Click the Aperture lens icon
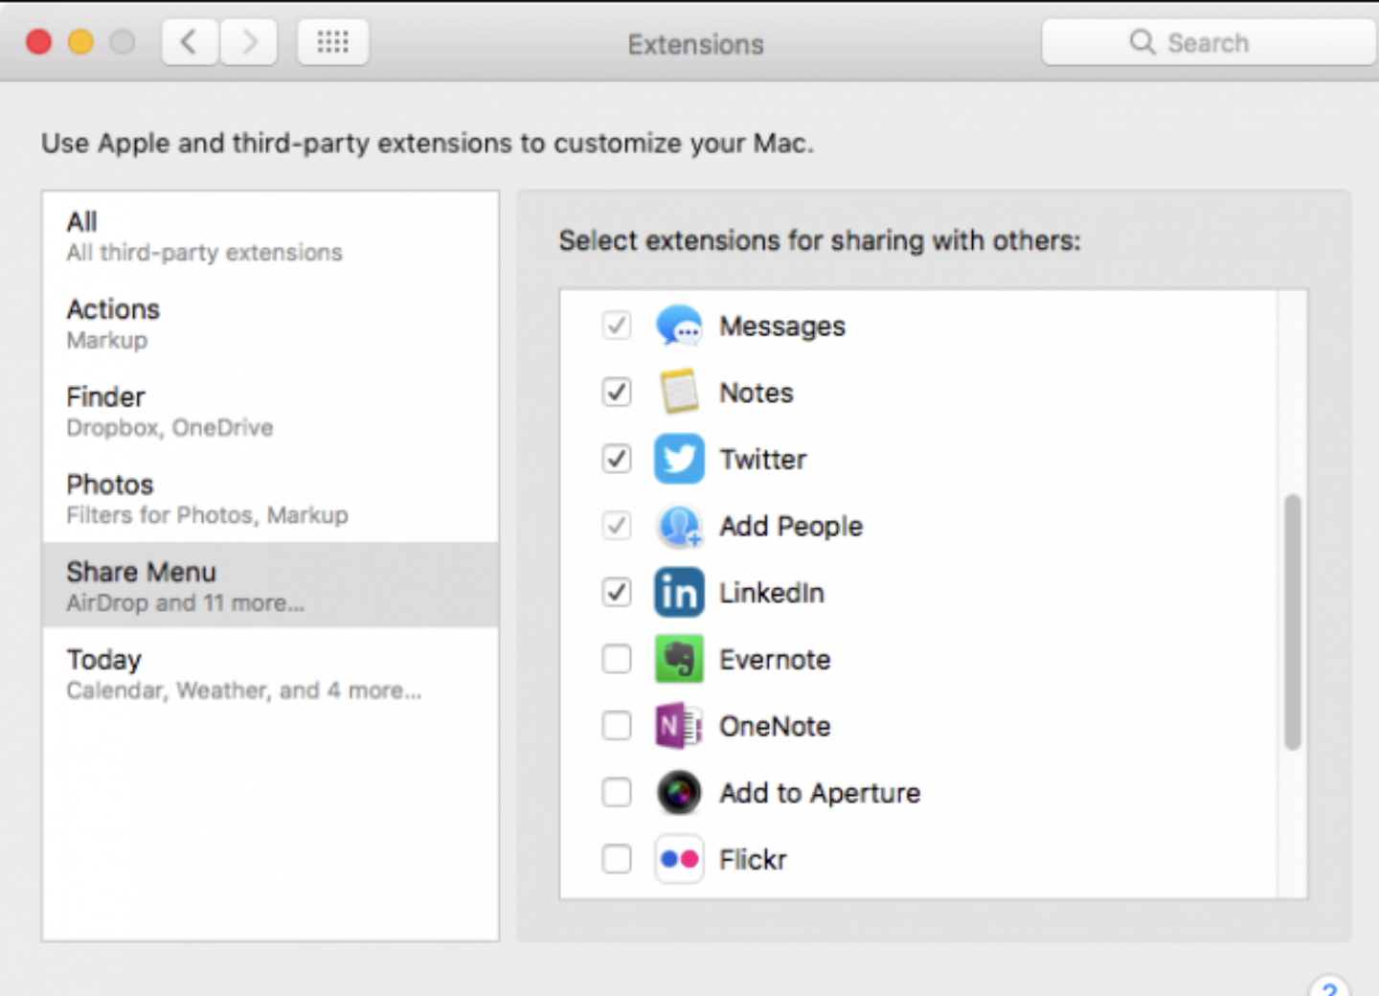This screenshot has width=1379, height=996. pyautogui.click(x=679, y=793)
